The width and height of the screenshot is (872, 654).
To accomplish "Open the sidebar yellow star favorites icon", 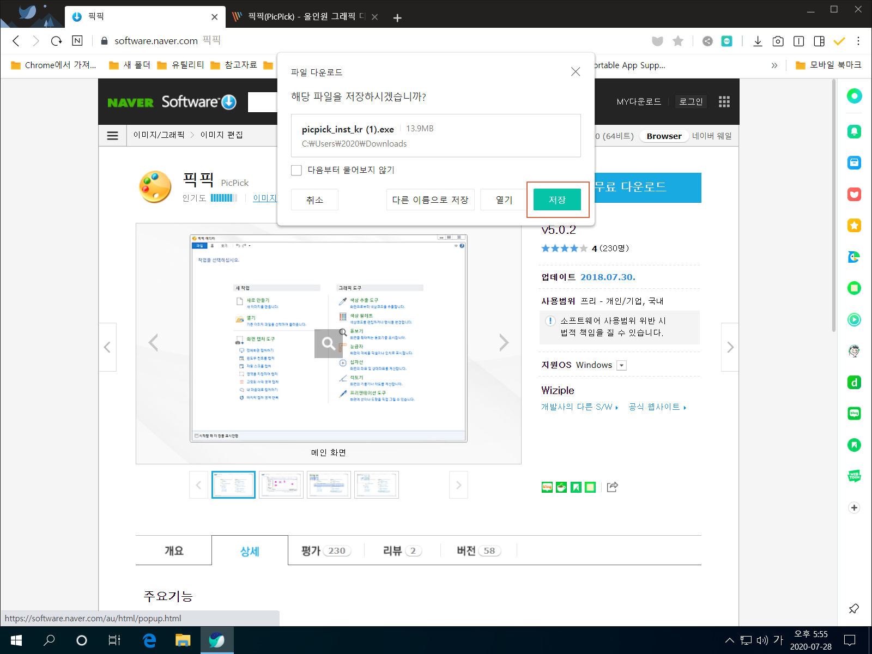I will point(854,225).
